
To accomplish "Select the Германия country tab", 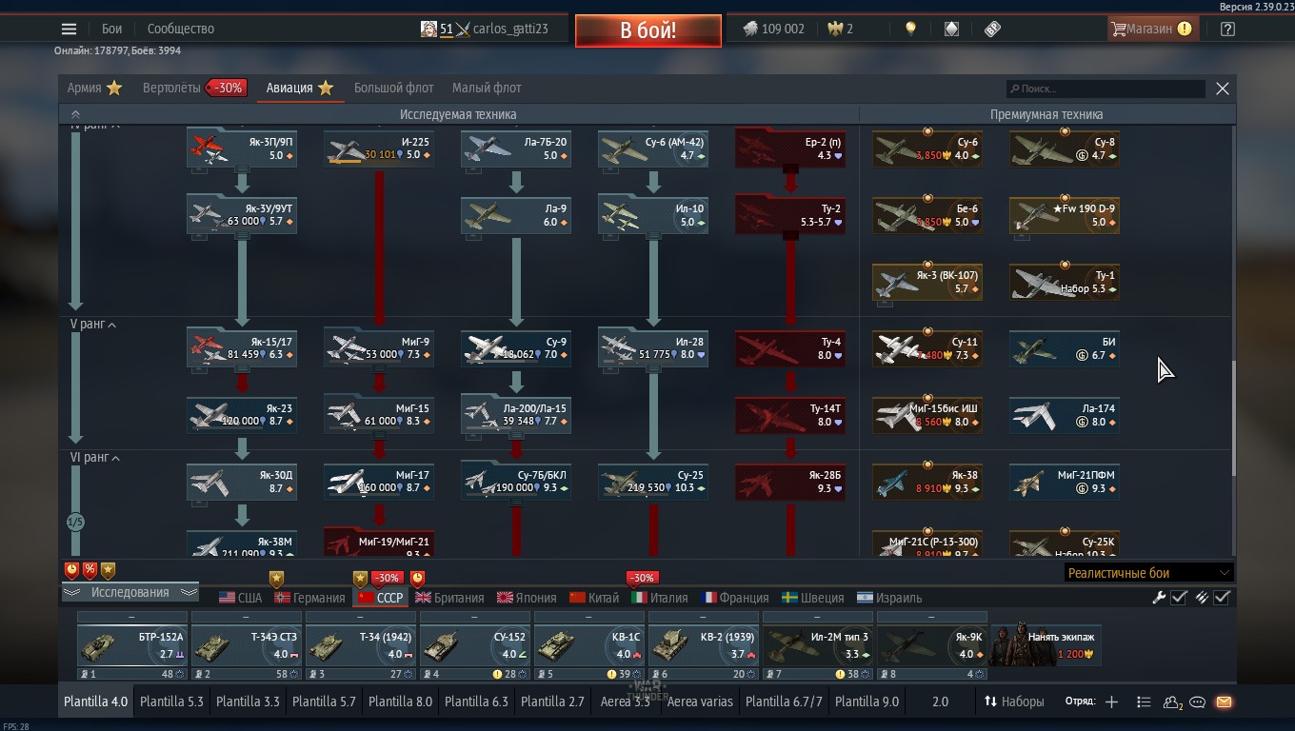I will click(x=309, y=598).
